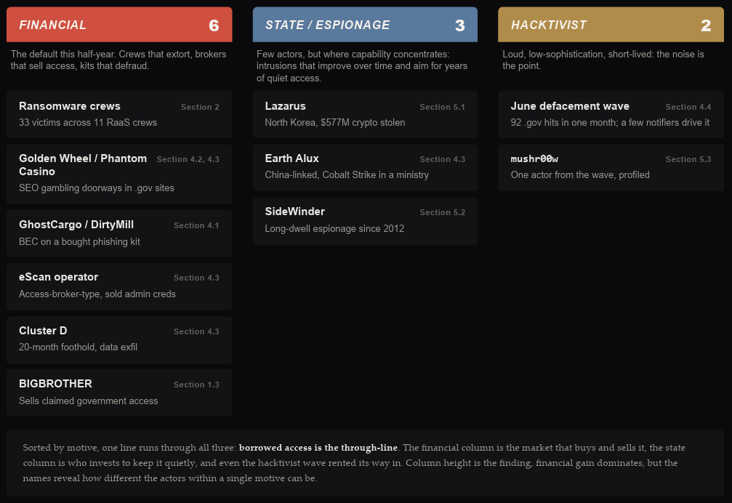Select the Earth Alux card

click(365, 167)
